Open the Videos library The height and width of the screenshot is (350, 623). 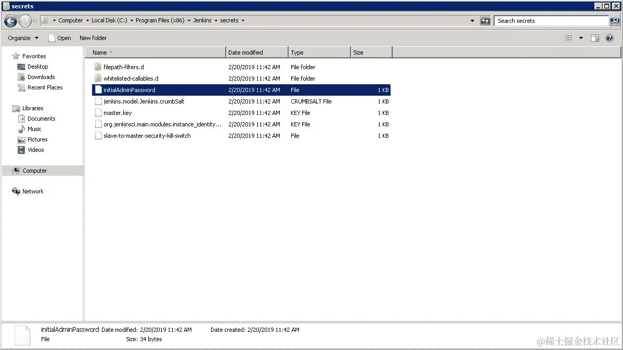coord(36,150)
